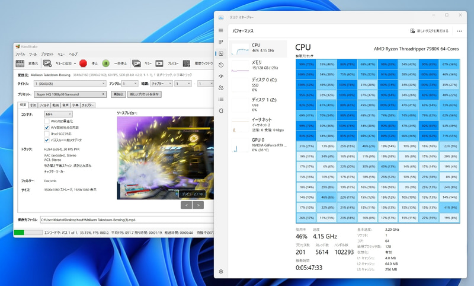Viewport: 474px width, 286px height.
Task: Open the end chapter number dropdown
Action: 206,84
